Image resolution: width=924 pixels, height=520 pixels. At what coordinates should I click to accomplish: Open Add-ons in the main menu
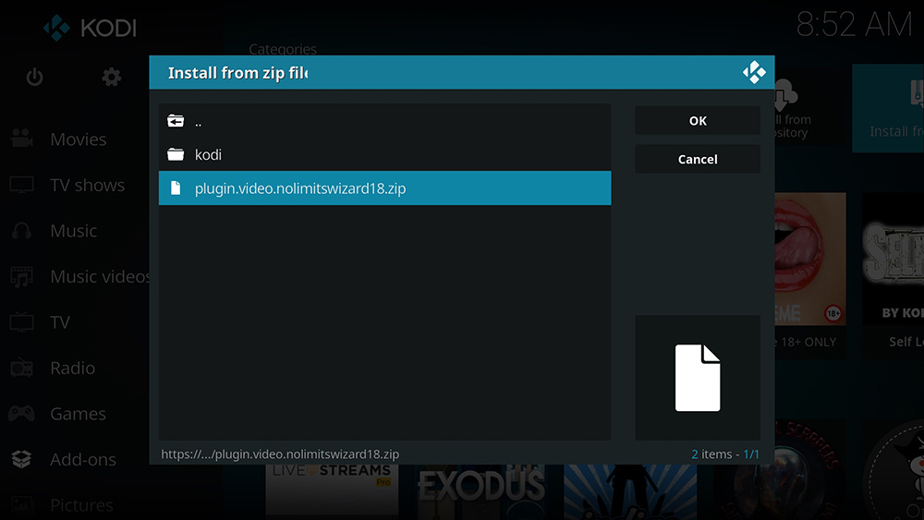(x=83, y=459)
